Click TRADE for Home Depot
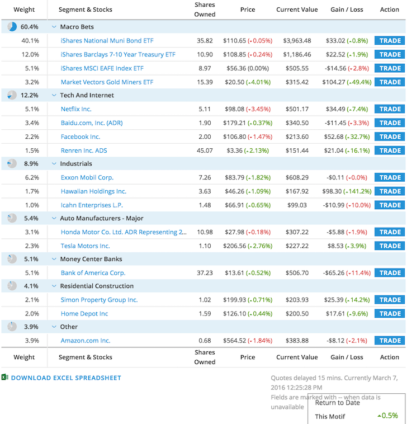This screenshot has height=424, width=407. [x=390, y=313]
